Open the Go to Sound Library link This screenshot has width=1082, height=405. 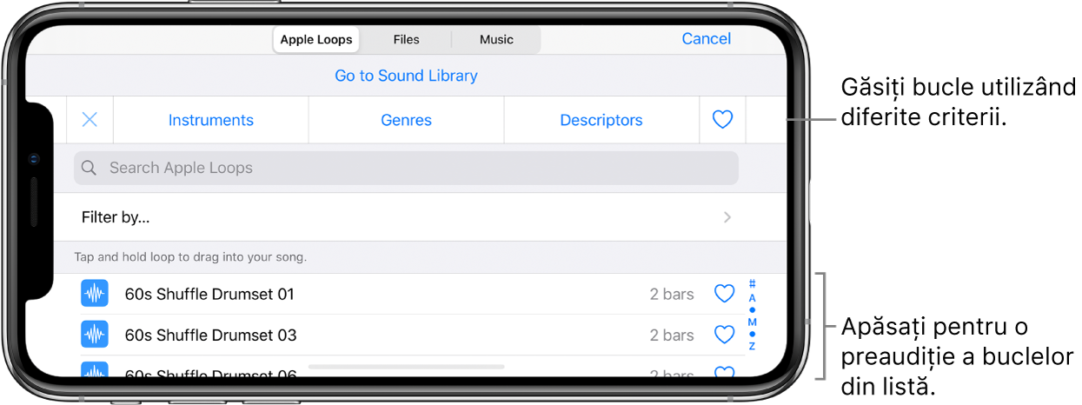pos(406,76)
